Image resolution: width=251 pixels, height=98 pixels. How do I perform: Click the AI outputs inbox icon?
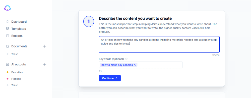point(7,64)
